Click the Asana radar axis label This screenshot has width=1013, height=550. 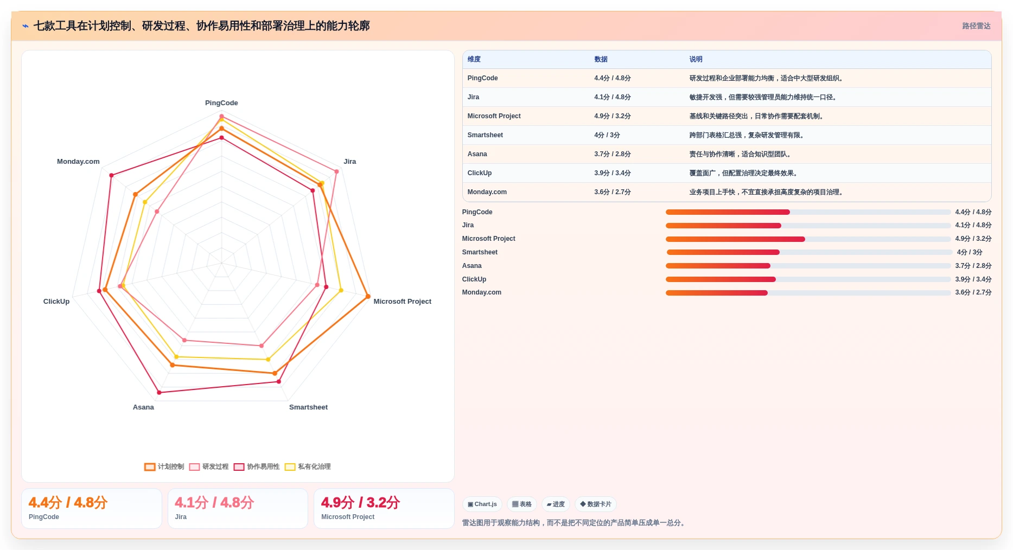(x=143, y=407)
